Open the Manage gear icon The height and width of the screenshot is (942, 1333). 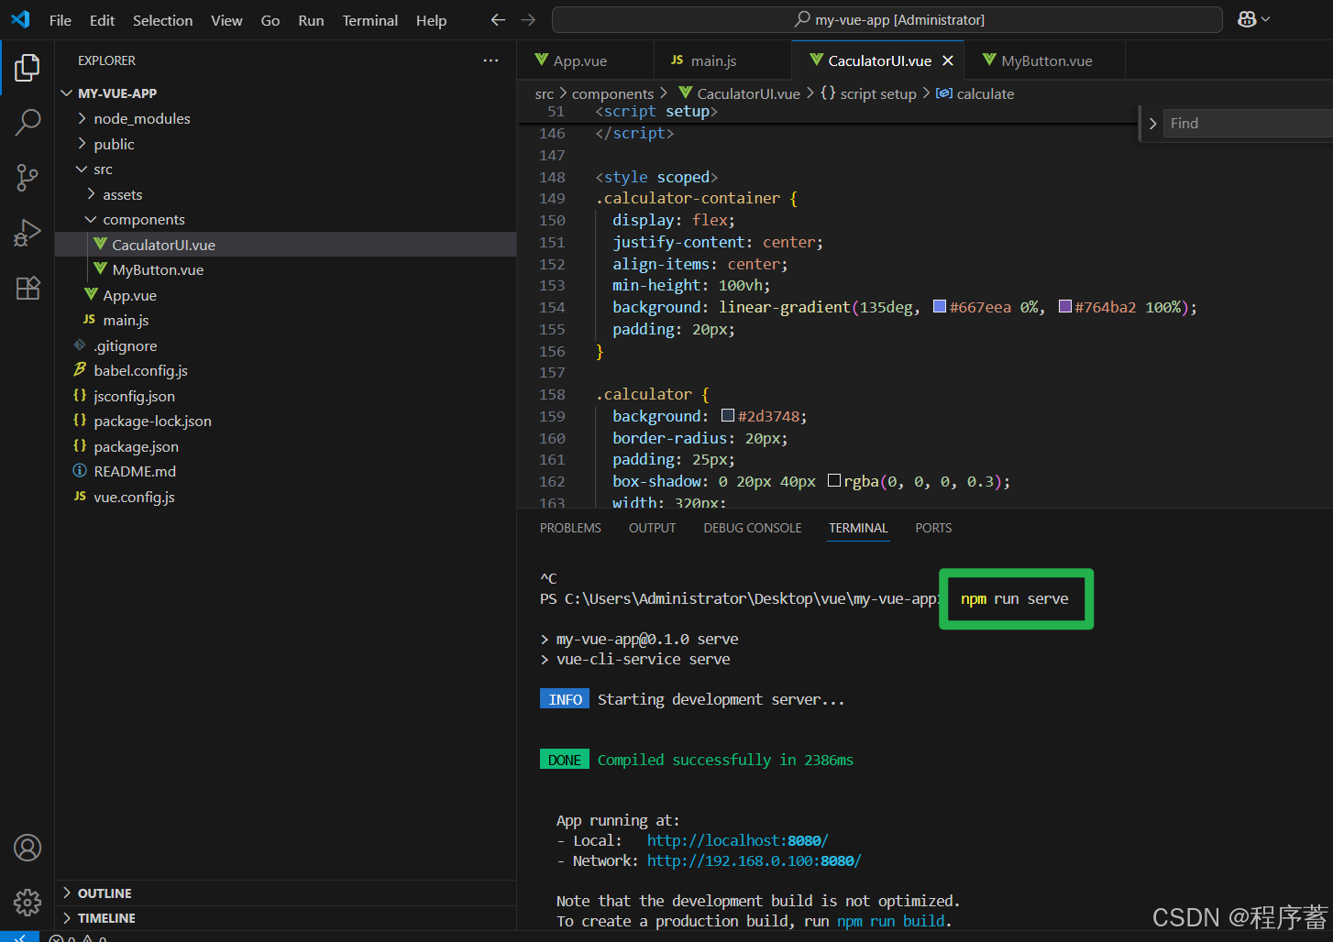point(28,903)
